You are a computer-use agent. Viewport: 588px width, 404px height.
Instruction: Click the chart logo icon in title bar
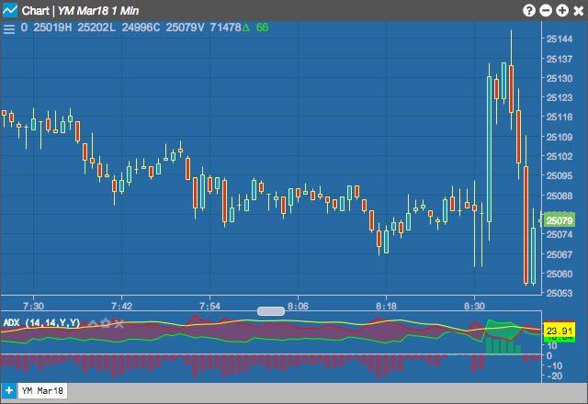(x=10, y=10)
